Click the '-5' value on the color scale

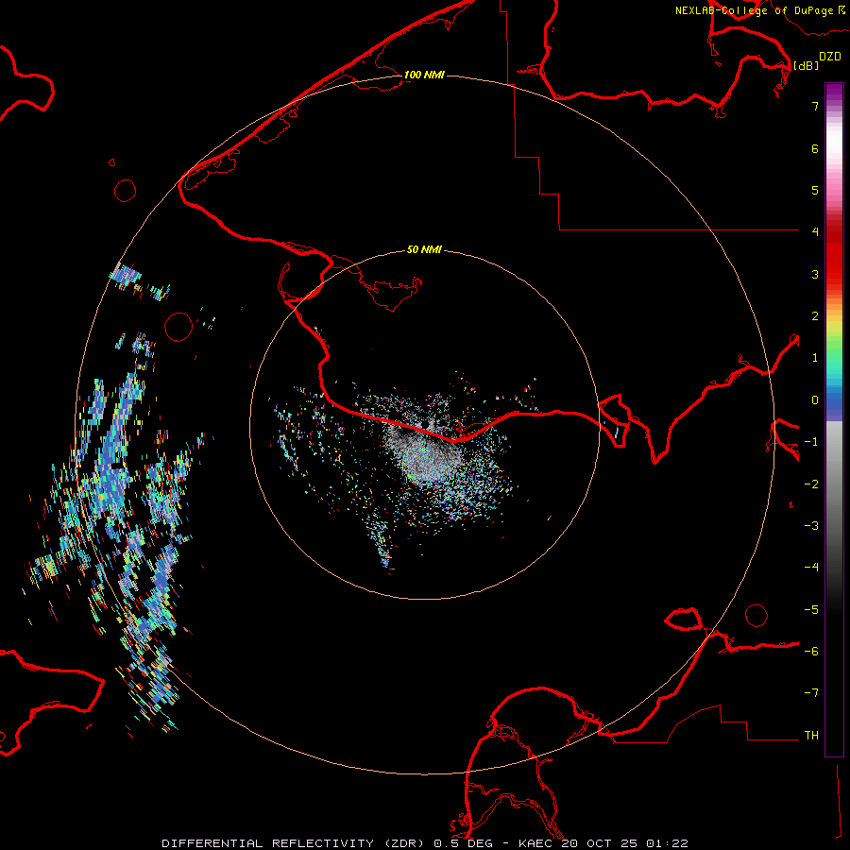click(811, 610)
